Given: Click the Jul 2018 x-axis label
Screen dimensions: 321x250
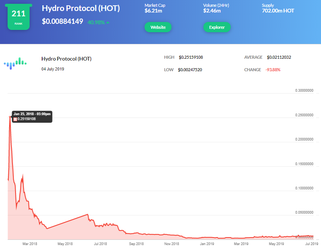Looking at the screenshot, I should coord(100,244).
